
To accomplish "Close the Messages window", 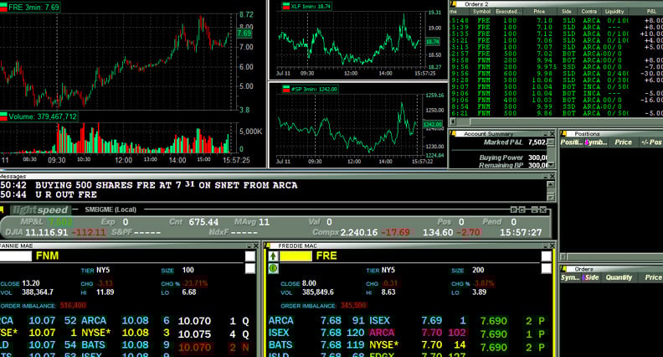I will [552, 176].
